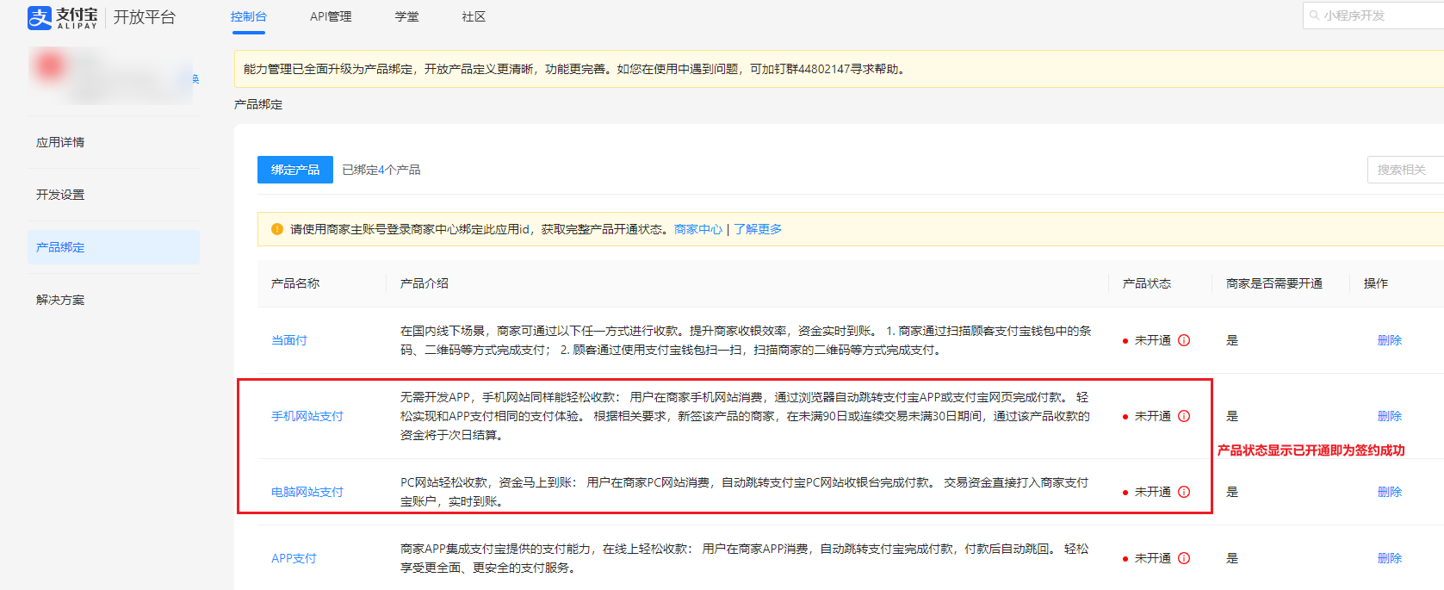Click 未开通 status in APP支付 row
The image size is (1444, 590).
pyautogui.click(x=1153, y=558)
